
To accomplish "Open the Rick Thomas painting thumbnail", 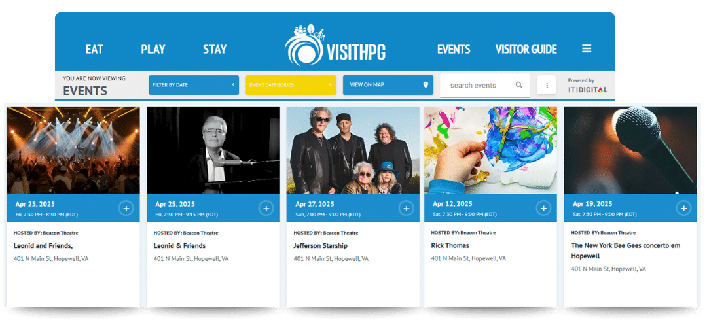I will tap(490, 150).
